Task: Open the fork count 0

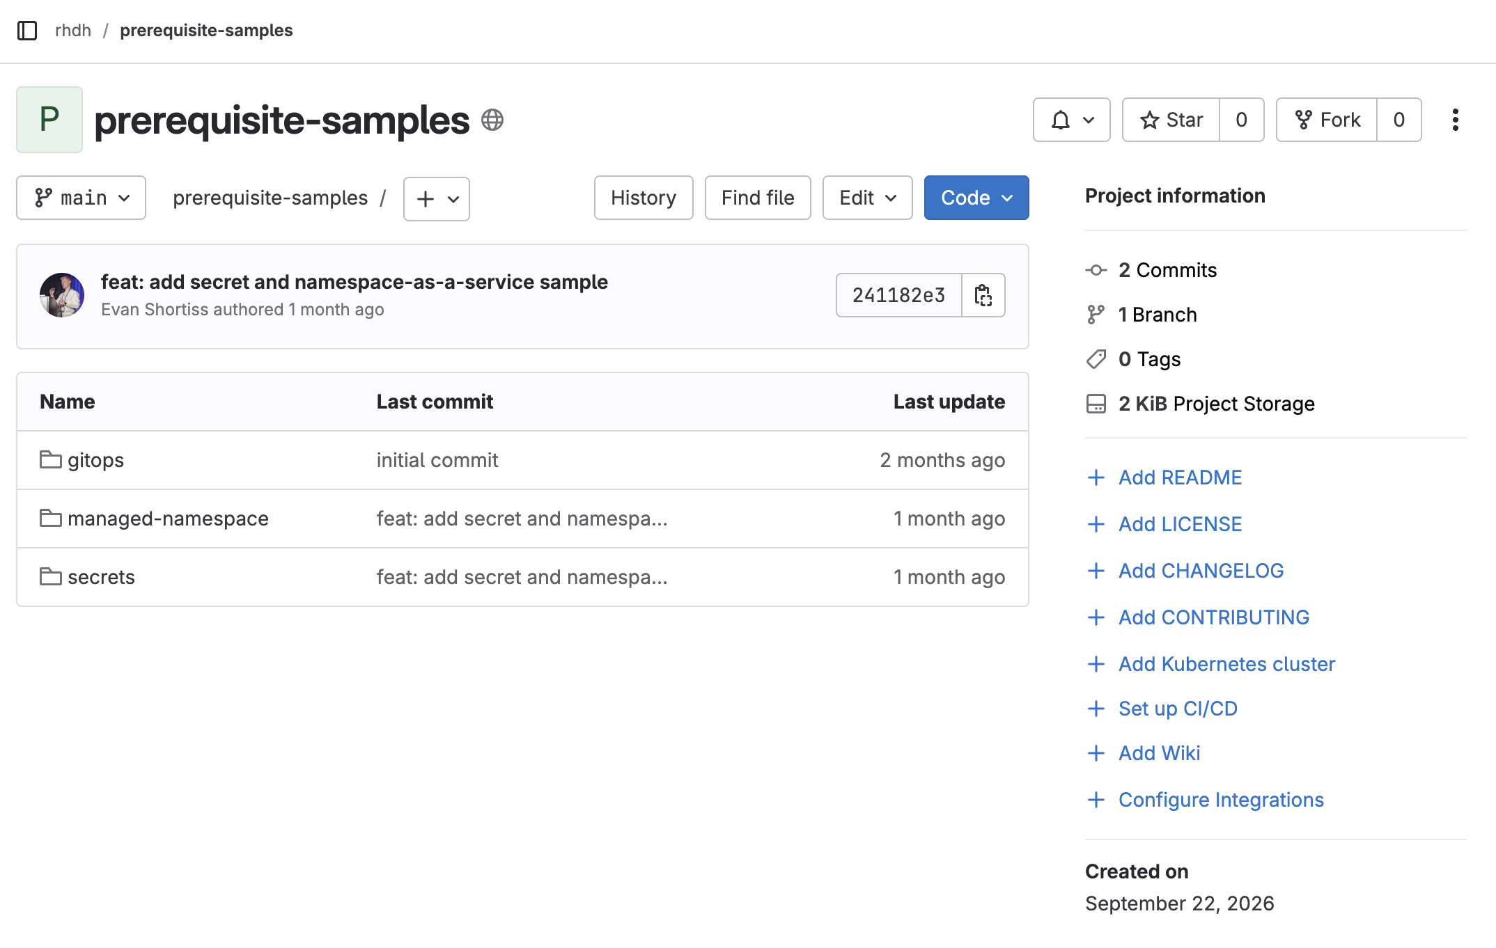Action: pyautogui.click(x=1398, y=120)
